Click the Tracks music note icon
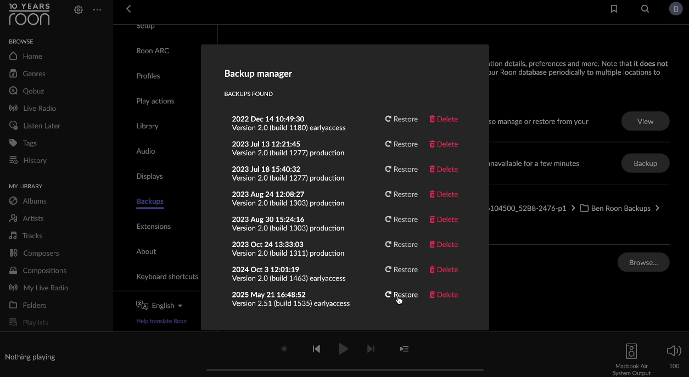This screenshot has height=377, width=689. point(13,235)
